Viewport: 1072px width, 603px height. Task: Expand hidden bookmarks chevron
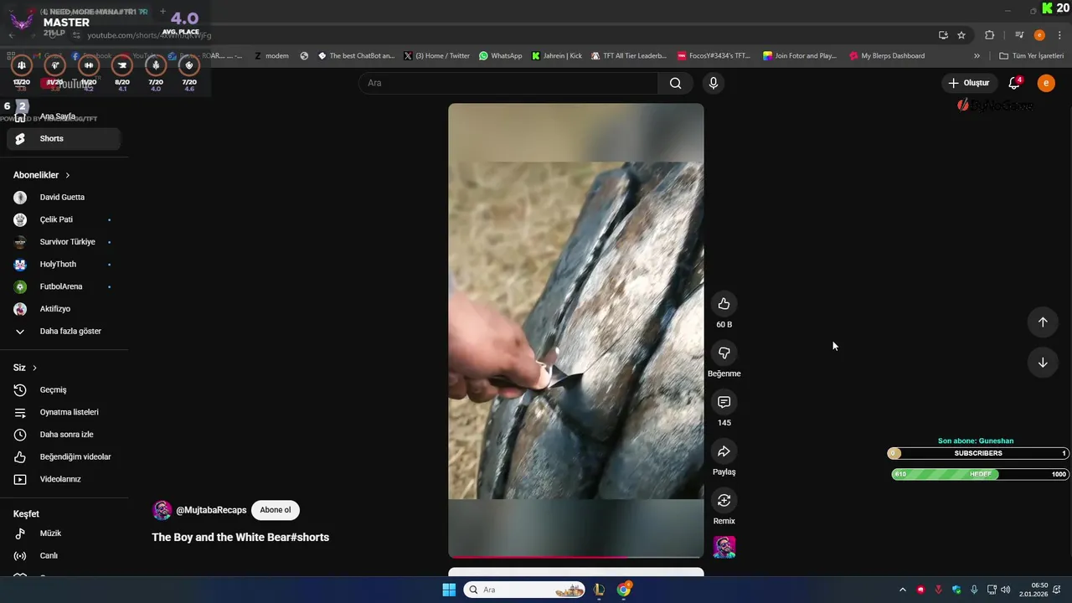(x=977, y=56)
